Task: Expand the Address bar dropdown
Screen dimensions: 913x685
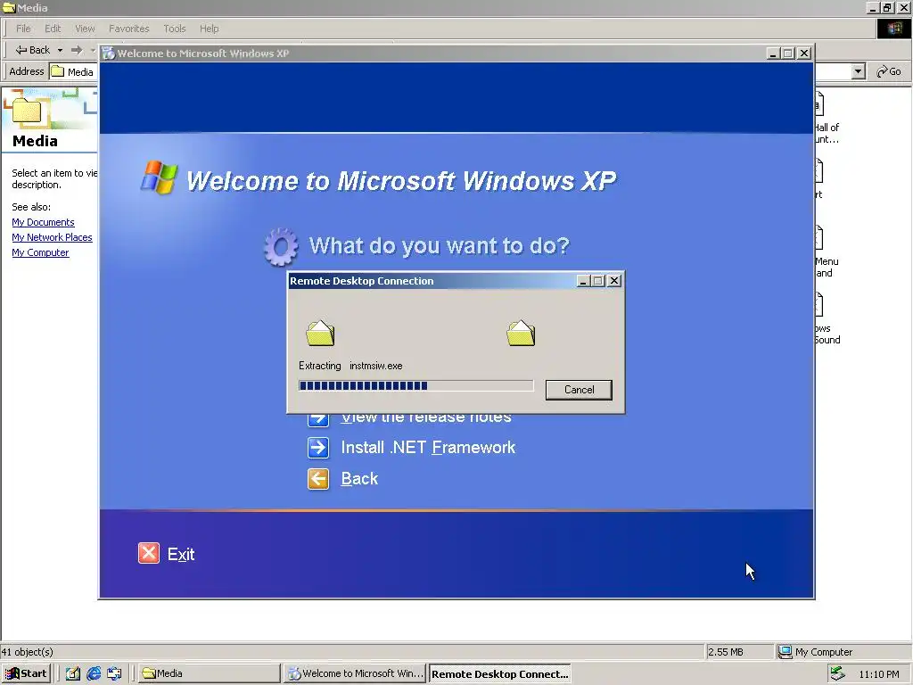Action: tap(858, 71)
